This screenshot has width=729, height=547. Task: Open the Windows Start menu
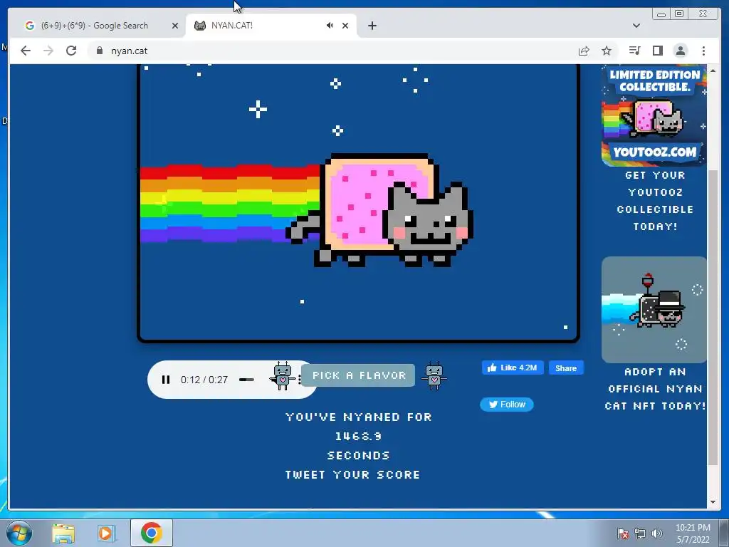pos(19,533)
